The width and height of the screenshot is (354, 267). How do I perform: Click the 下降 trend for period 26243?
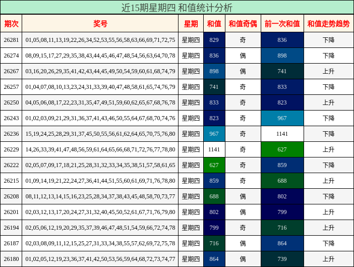tap(329, 118)
